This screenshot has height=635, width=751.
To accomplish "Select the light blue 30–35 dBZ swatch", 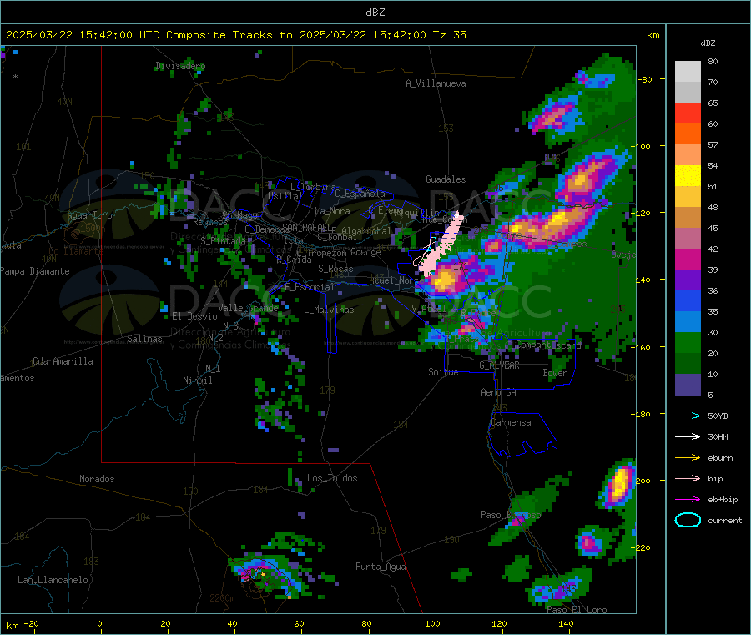I will [688, 322].
